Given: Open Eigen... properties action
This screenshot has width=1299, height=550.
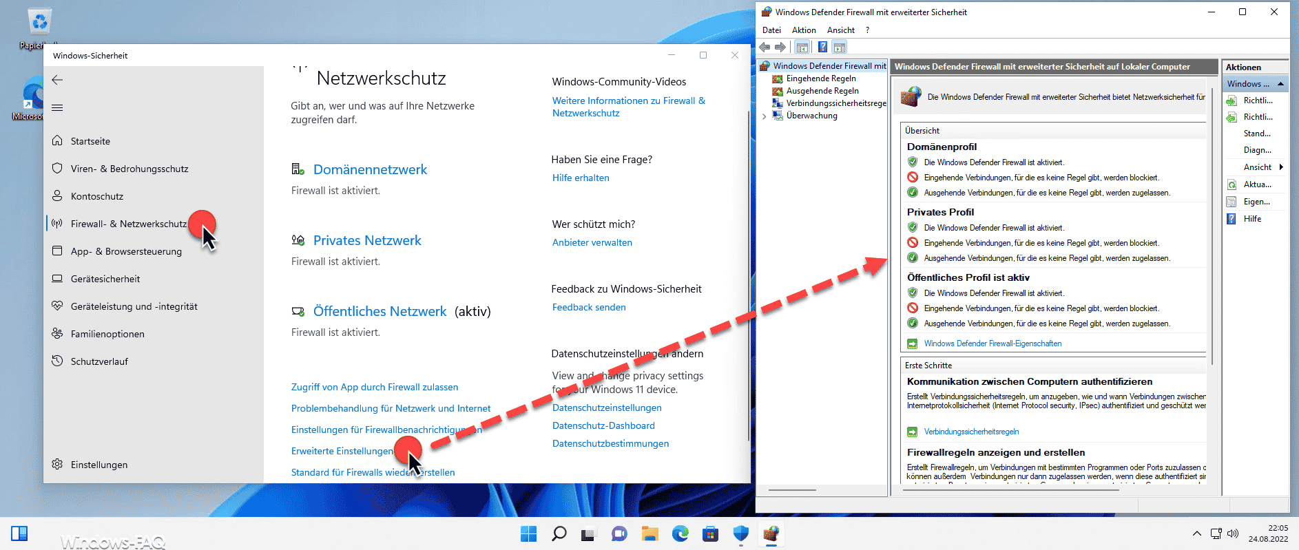Looking at the screenshot, I should pos(1256,202).
